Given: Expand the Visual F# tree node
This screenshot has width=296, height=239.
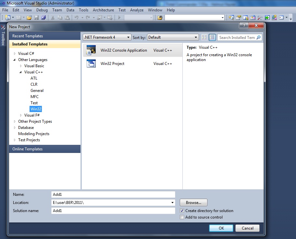Looking at the screenshot, I should (21, 115).
